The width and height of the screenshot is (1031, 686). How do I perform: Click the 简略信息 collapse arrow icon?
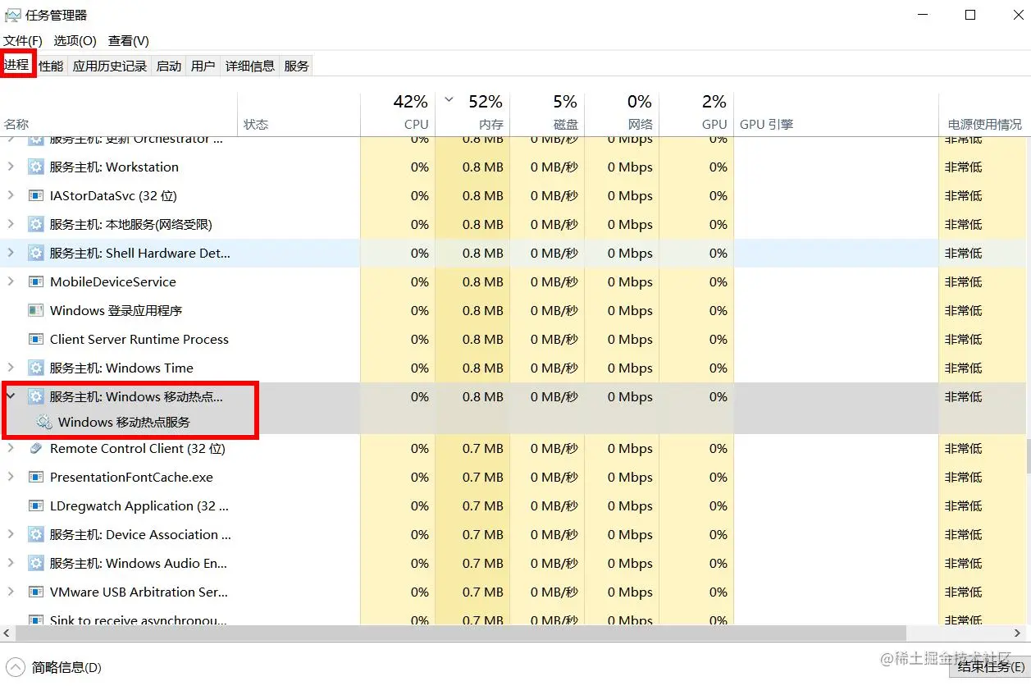(x=15, y=667)
